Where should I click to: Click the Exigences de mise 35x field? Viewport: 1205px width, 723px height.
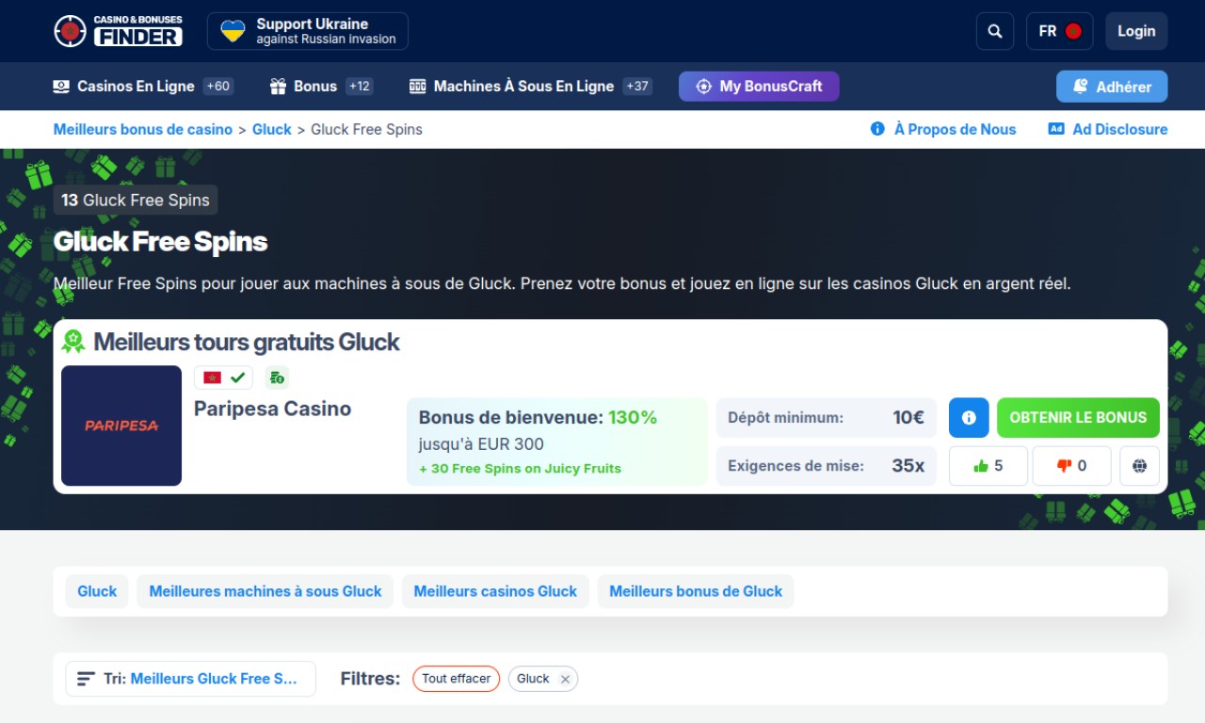coord(827,466)
